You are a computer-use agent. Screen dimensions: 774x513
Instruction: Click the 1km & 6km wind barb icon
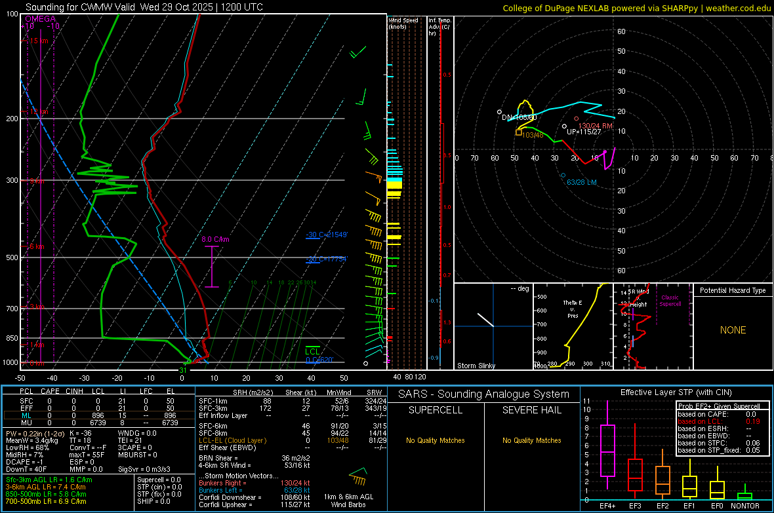click(357, 476)
